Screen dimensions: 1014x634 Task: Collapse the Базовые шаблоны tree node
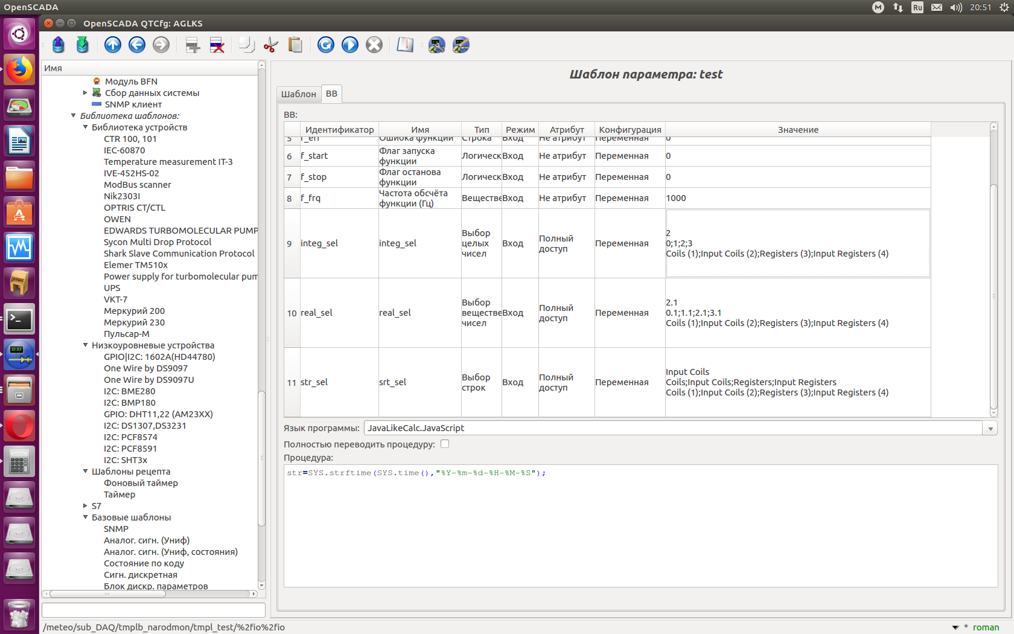85,517
